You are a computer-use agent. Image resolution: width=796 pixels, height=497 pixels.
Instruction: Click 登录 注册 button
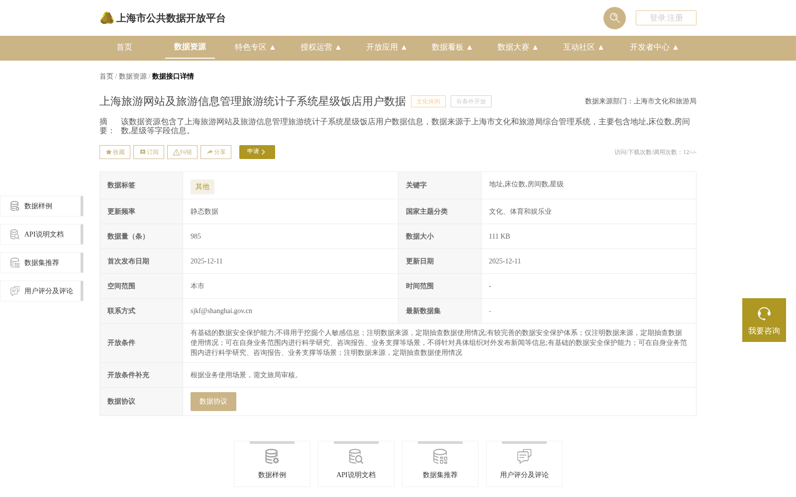pyautogui.click(x=666, y=18)
